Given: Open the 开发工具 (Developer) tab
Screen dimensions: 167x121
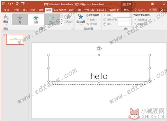Looking at the screenshot, I should (x=89, y=10).
